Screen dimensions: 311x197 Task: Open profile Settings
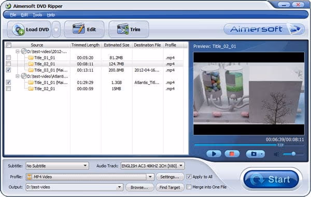[x=169, y=177]
